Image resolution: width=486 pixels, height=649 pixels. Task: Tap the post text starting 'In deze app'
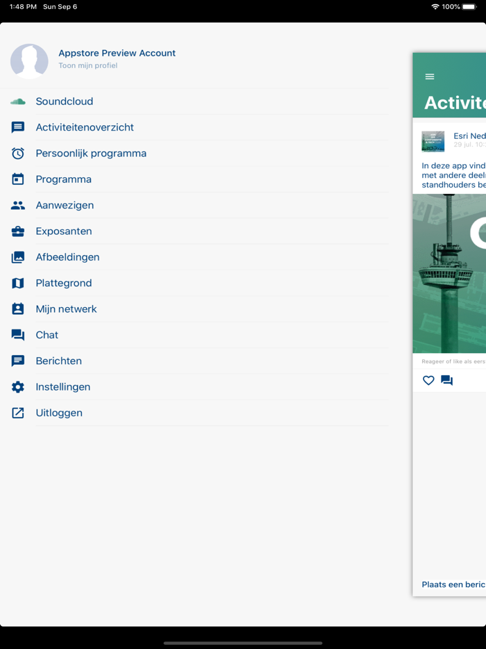point(454,175)
